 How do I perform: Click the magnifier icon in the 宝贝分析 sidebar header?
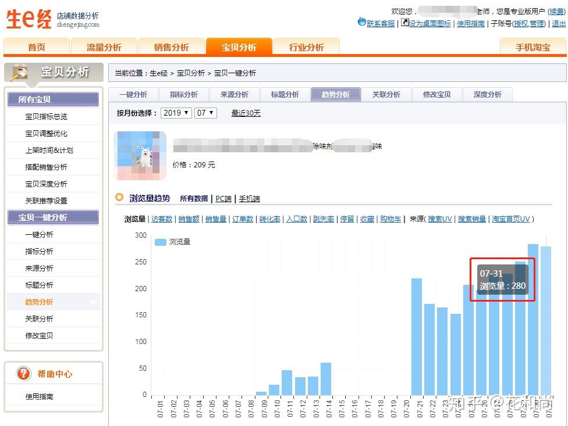(x=16, y=73)
